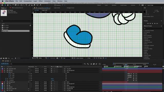
Task: Select the Selection arrow tool
Action: (5, 5)
